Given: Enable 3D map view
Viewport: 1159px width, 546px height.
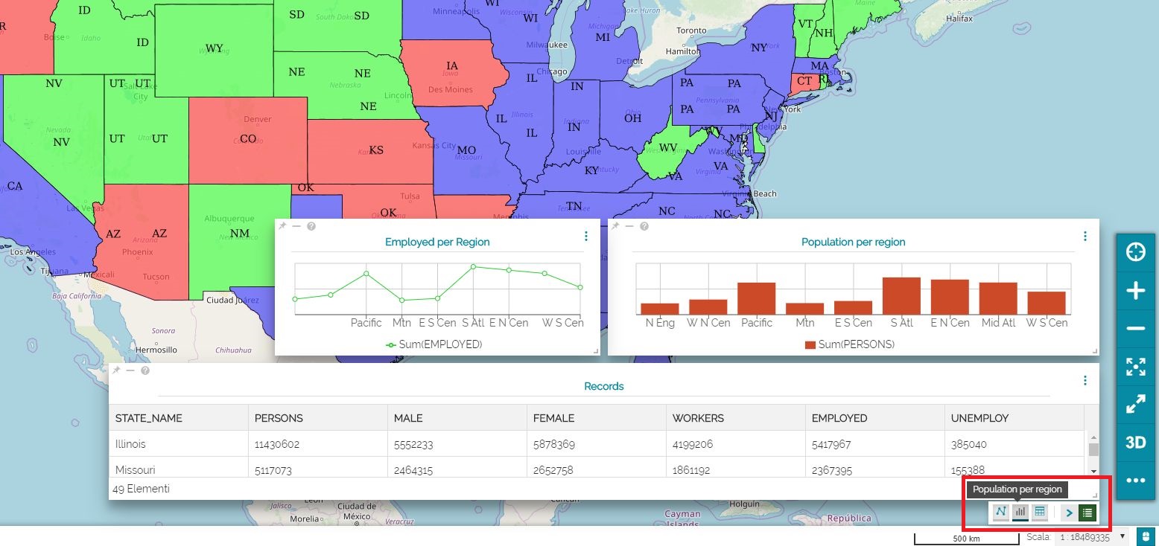Looking at the screenshot, I should tap(1135, 443).
